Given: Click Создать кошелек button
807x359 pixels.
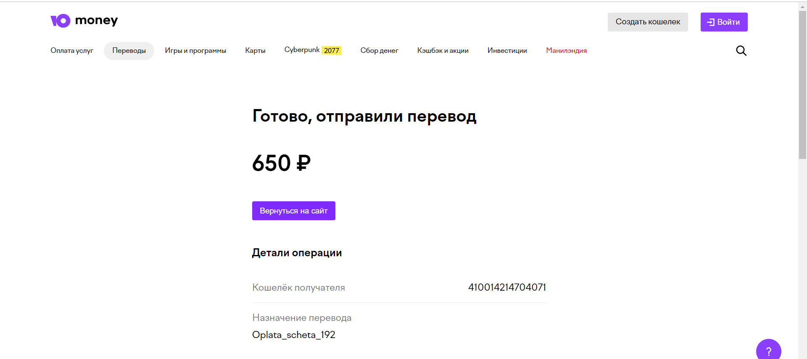Looking at the screenshot, I should (x=648, y=22).
